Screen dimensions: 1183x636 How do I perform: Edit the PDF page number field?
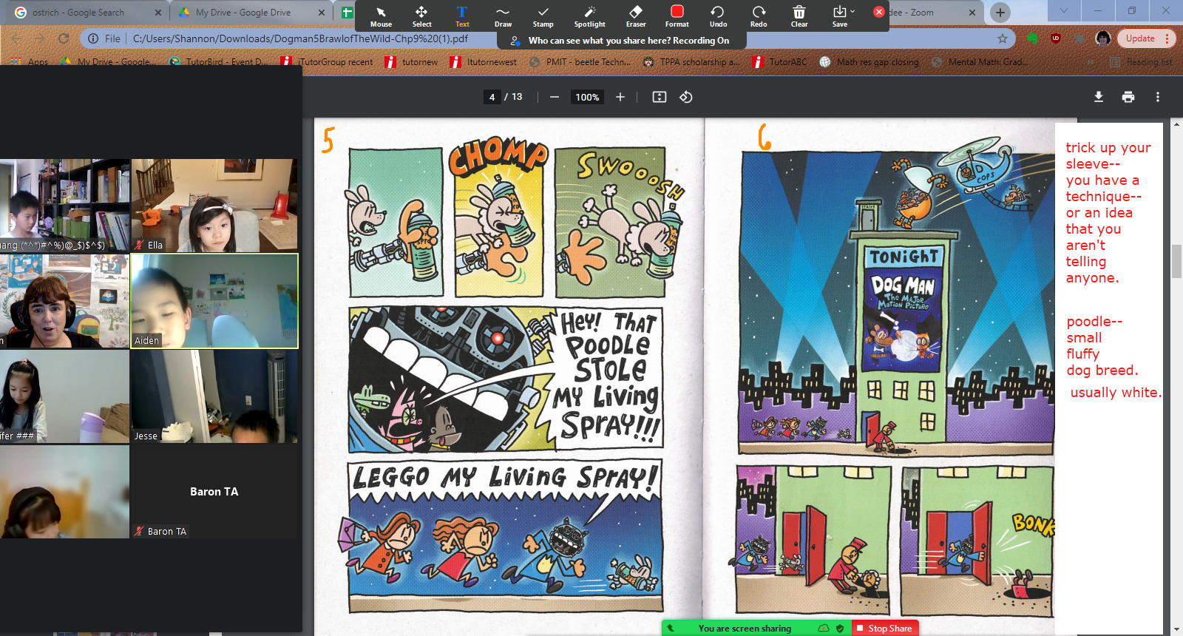492,97
